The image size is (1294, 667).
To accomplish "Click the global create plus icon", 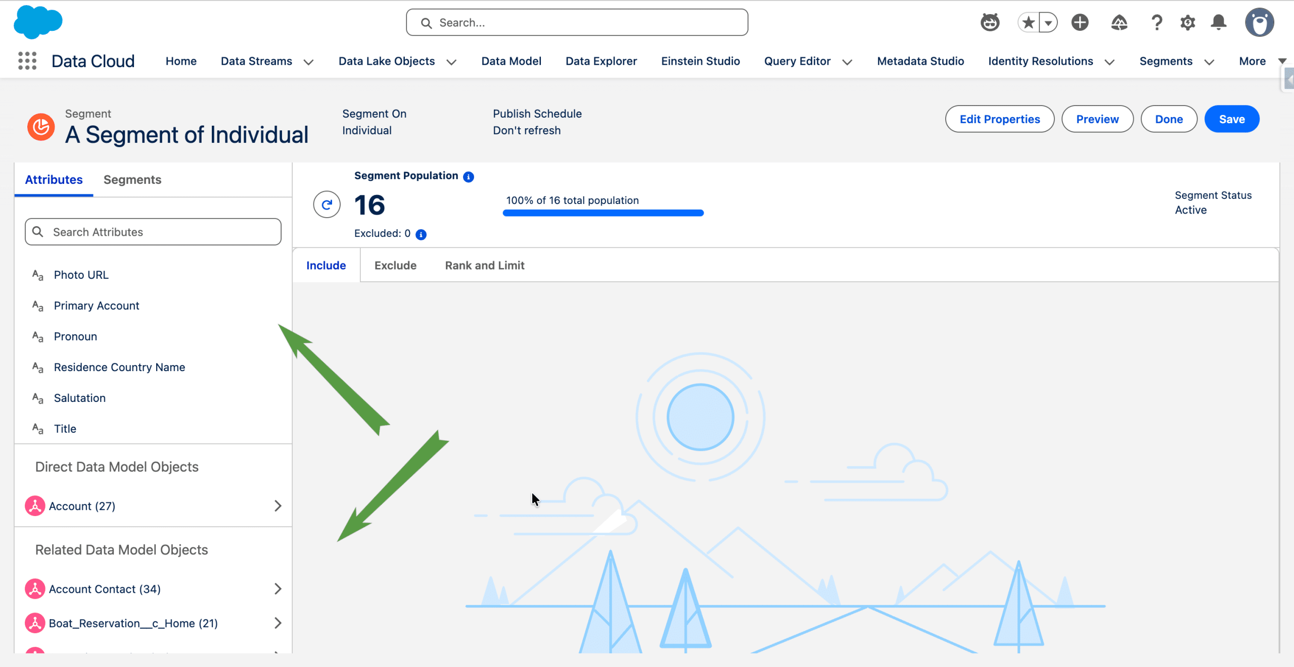I will click(1080, 23).
